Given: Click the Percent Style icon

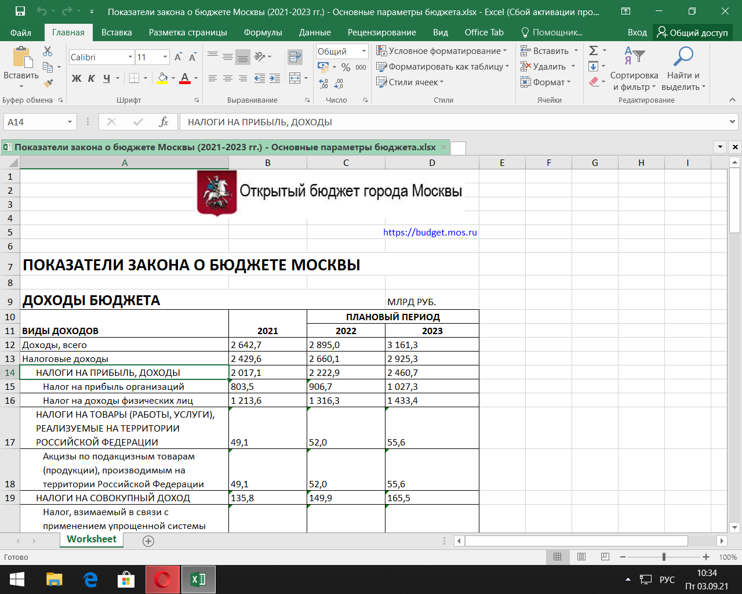Looking at the screenshot, I should (346, 67).
